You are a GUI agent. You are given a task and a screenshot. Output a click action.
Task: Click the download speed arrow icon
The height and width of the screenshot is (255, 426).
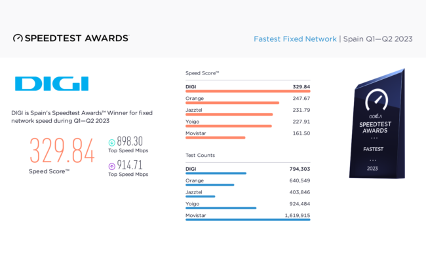(111, 143)
